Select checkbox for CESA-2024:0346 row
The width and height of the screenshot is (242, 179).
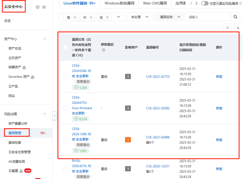click(x=65, y=76)
